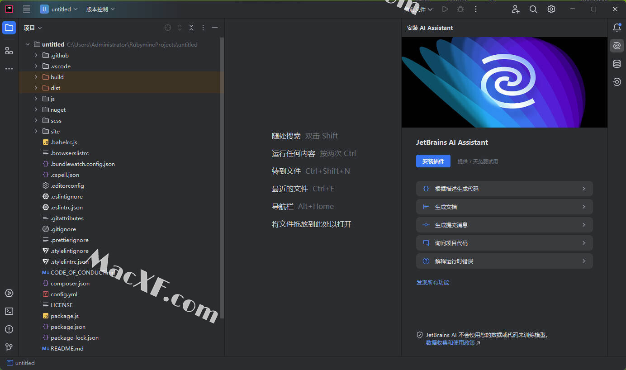Click 发现所有功能 link
This screenshot has width=626, height=370.
pos(433,282)
